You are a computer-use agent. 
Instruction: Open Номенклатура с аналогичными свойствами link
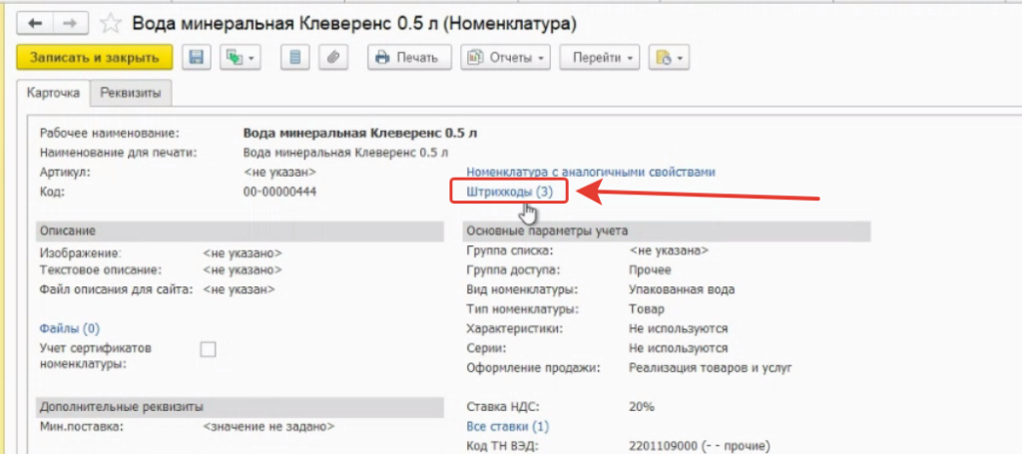tap(591, 172)
